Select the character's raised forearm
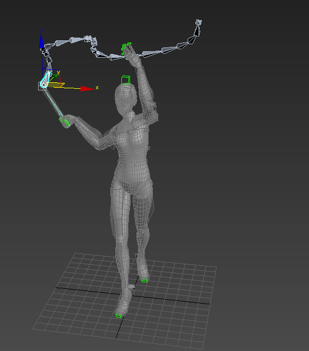 click(145, 87)
